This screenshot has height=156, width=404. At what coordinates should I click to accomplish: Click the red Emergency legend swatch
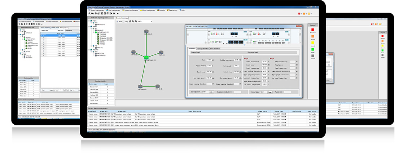point(312,30)
